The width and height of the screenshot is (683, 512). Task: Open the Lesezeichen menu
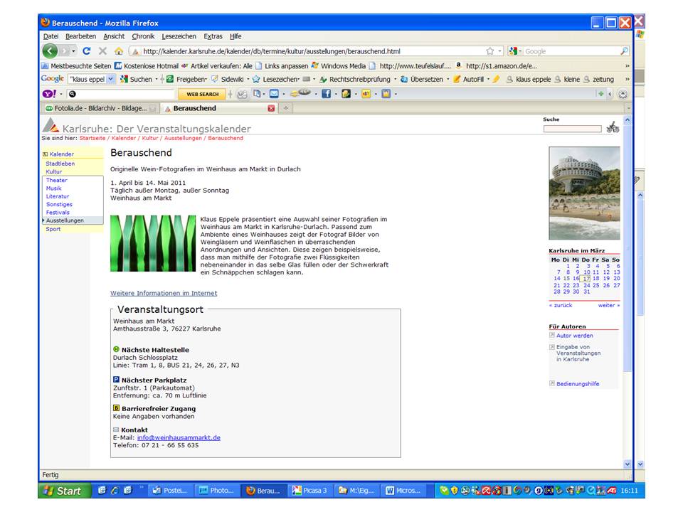pos(179,36)
